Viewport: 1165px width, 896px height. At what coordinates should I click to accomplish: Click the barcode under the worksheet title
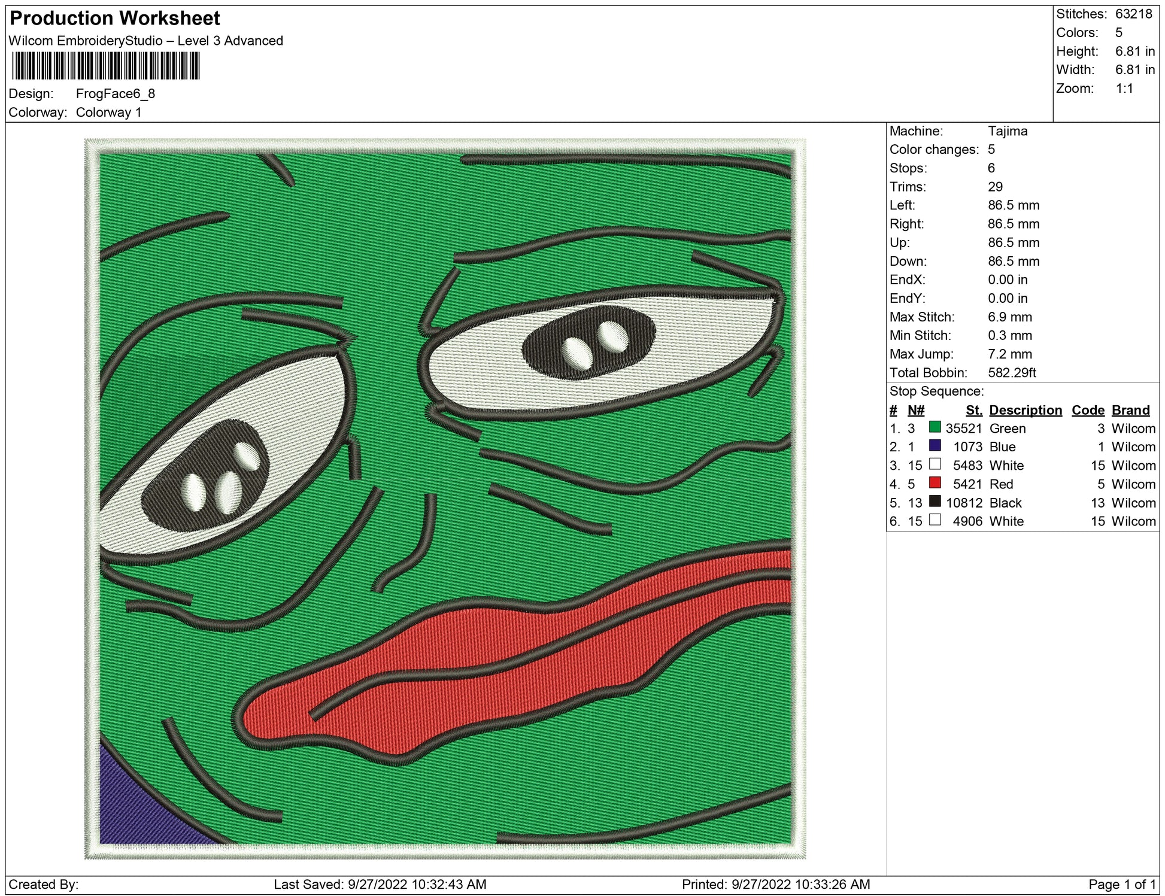105,66
